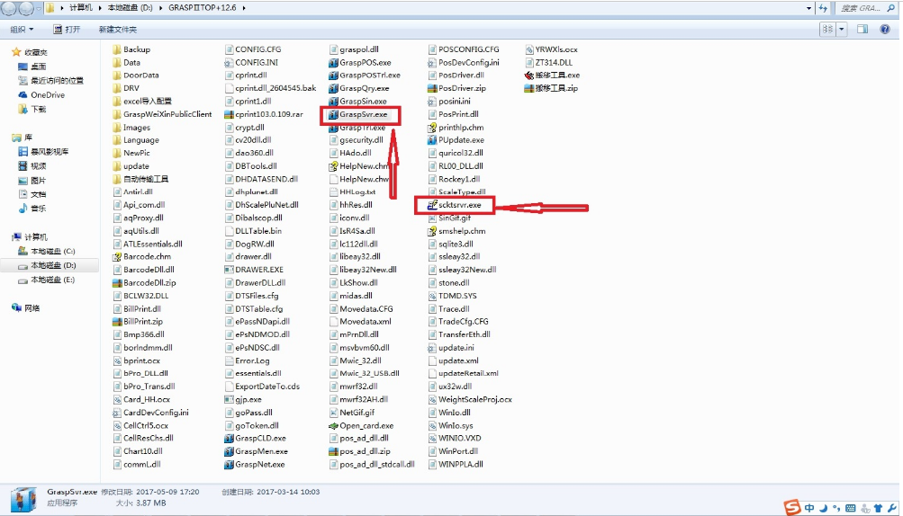Image resolution: width=903 pixels, height=516 pixels.
Task: Select 本地磁盘 (C:) drive
Action: [x=47, y=252]
